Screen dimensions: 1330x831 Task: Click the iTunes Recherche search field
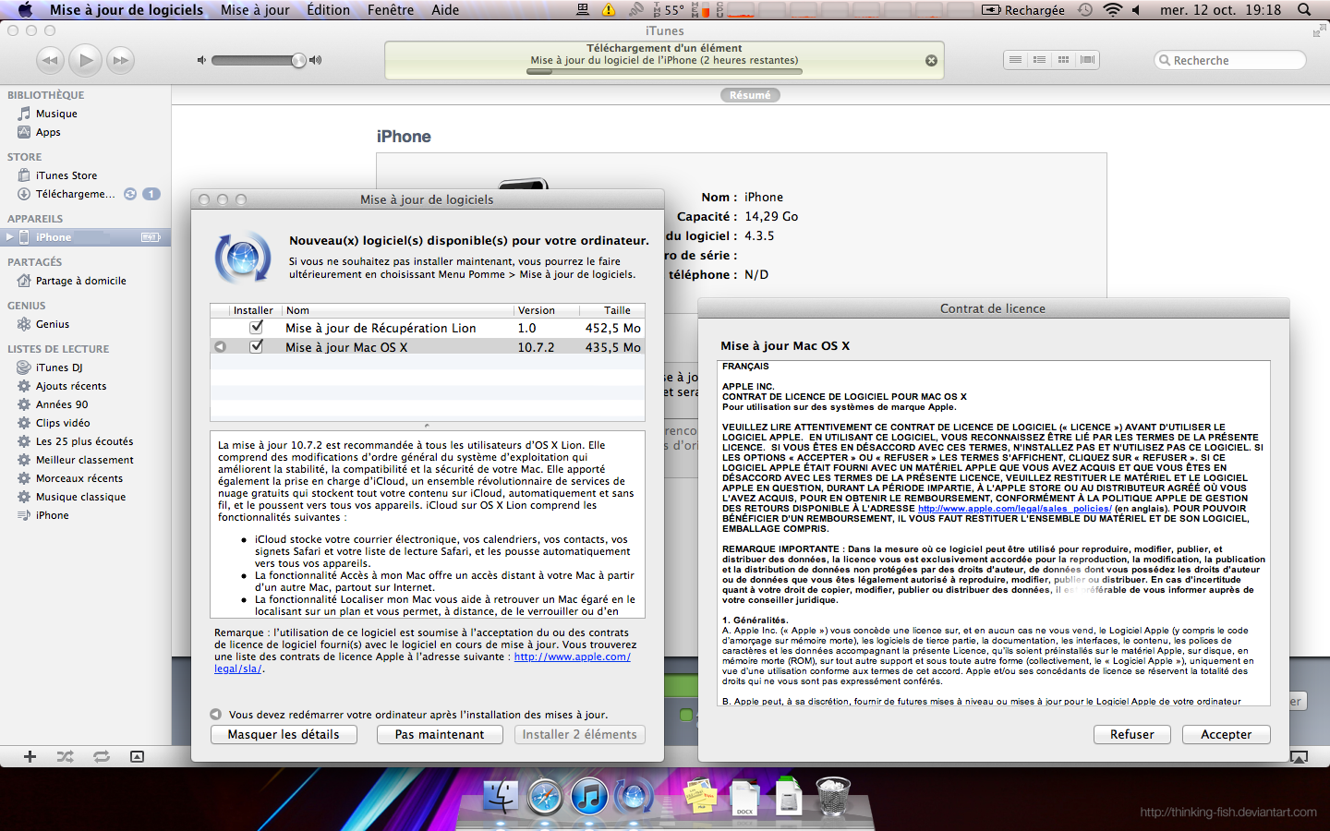tap(1230, 60)
